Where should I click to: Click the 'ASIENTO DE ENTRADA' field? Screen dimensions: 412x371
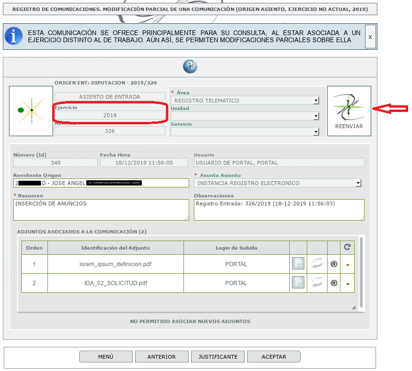pos(110,97)
